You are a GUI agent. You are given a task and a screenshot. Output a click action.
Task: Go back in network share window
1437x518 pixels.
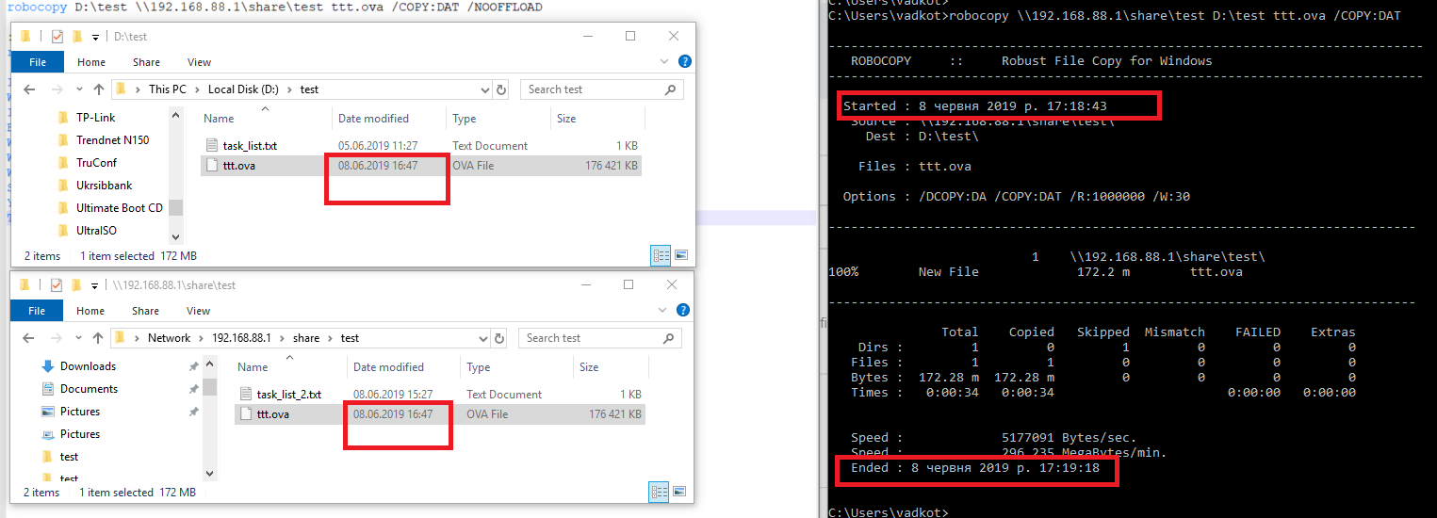[x=29, y=338]
